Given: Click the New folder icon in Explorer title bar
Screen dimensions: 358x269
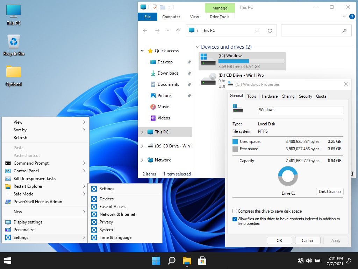Looking at the screenshot, I should [x=162, y=7].
